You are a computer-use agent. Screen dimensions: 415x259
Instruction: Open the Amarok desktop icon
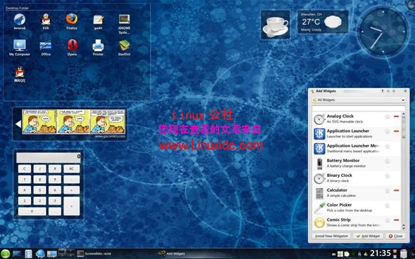pos(19,21)
